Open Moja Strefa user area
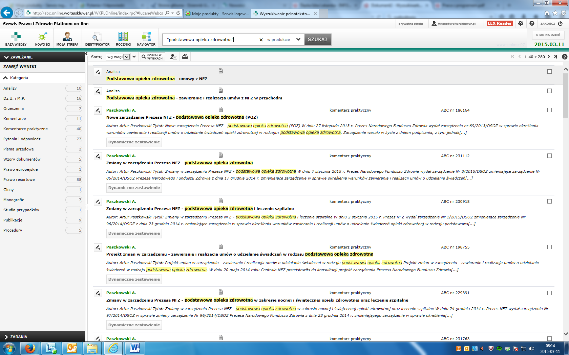 (67, 39)
